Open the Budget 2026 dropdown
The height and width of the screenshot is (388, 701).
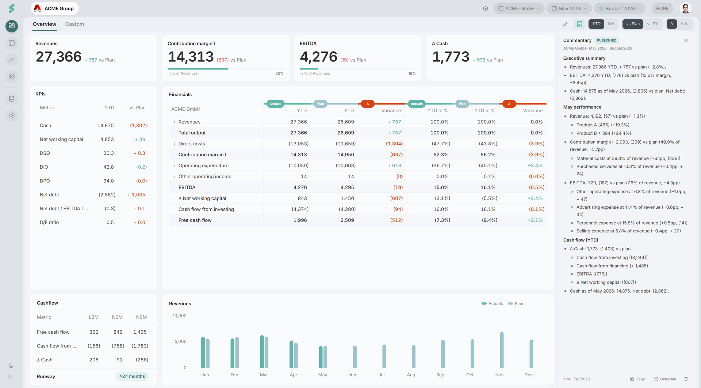click(x=620, y=8)
